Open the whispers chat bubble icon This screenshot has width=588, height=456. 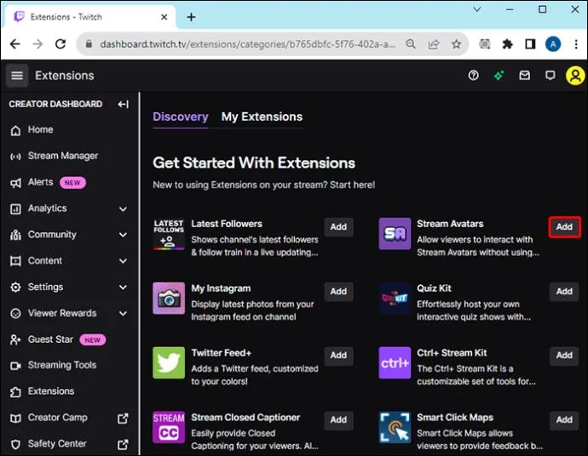pyautogui.click(x=551, y=76)
